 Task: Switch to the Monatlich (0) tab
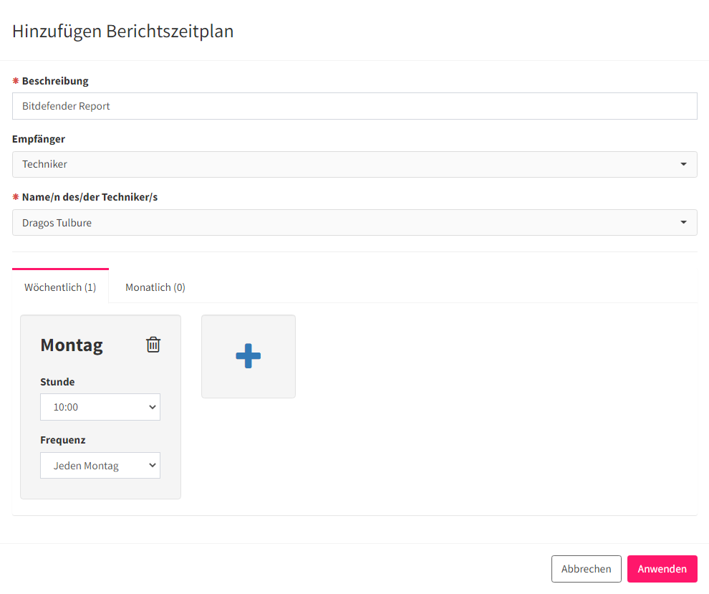(155, 287)
